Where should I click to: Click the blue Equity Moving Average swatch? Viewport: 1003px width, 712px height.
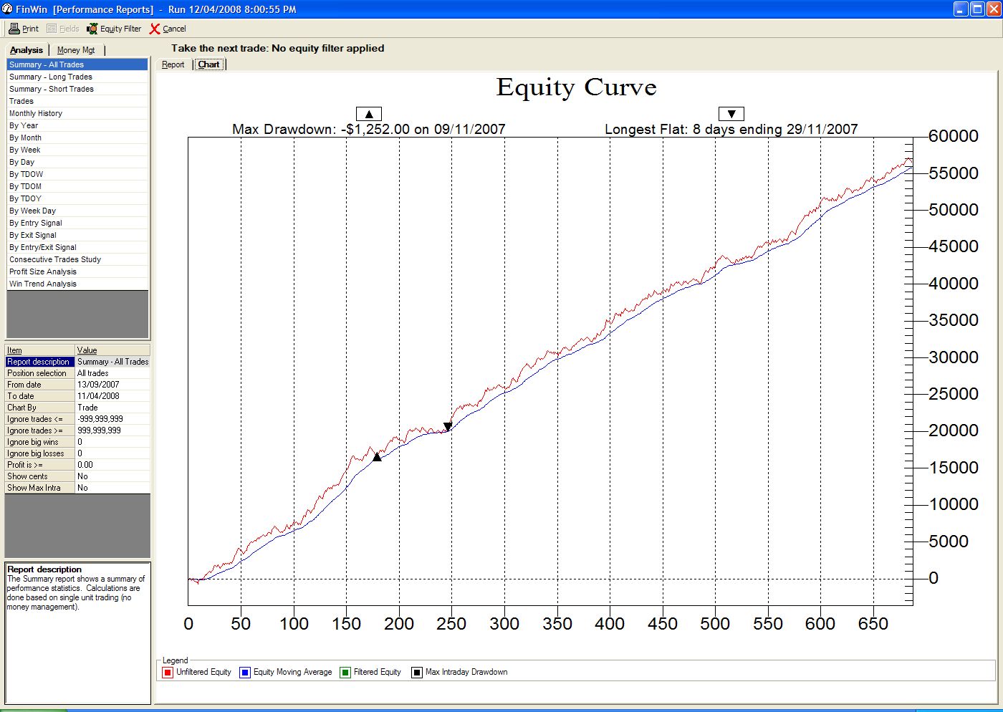pos(245,672)
